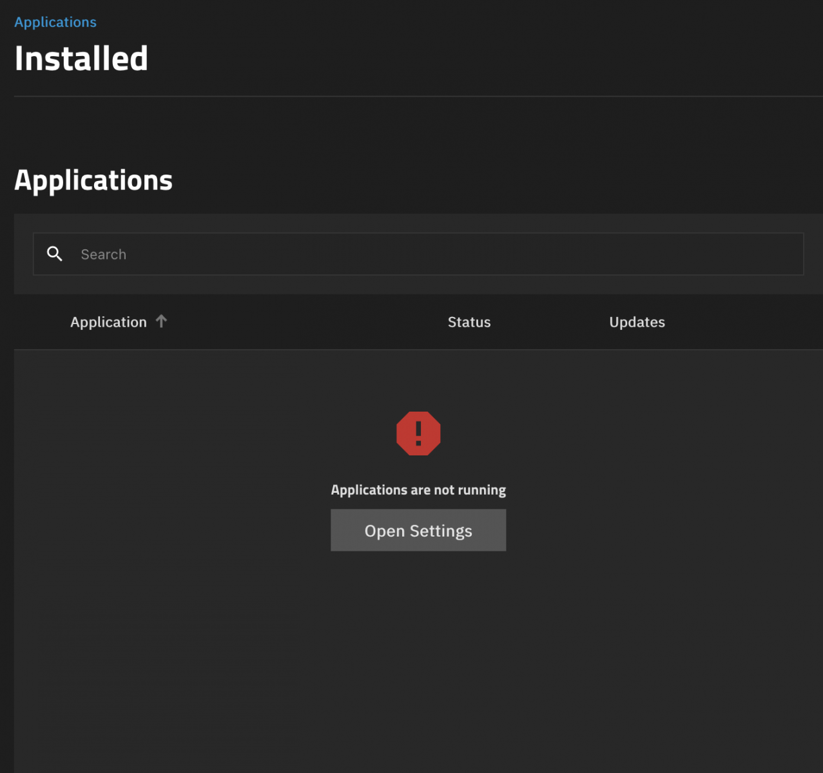Click the Installed page title
Viewport: 823px width, 773px height.
[x=81, y=59]
